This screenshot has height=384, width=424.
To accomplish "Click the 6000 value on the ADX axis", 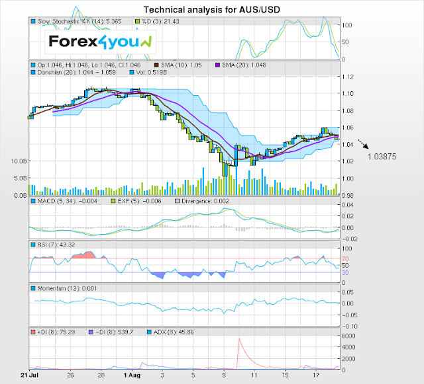I will [348, 336].
